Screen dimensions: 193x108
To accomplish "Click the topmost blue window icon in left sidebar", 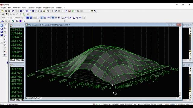I will (2, 25).
